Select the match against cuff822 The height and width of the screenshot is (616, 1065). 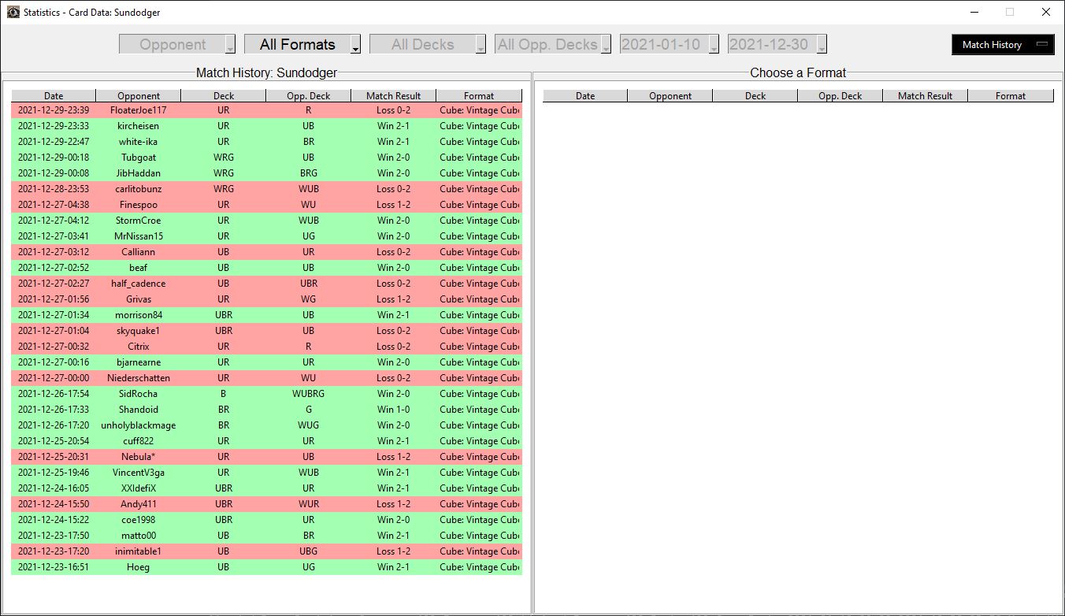(x=266, y=441)
